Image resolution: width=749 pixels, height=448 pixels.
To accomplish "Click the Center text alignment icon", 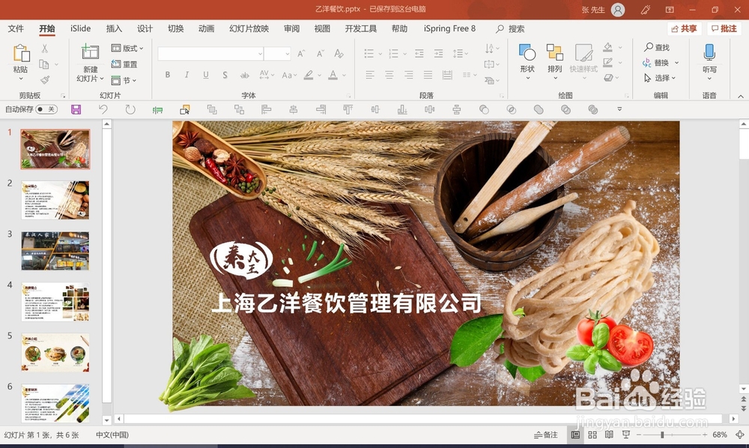I will (x=389, y=74).
